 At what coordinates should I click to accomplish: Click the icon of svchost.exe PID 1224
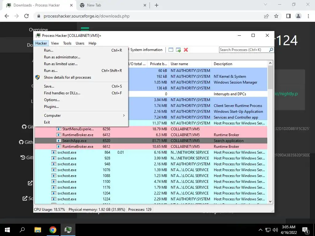coord(54,199)
